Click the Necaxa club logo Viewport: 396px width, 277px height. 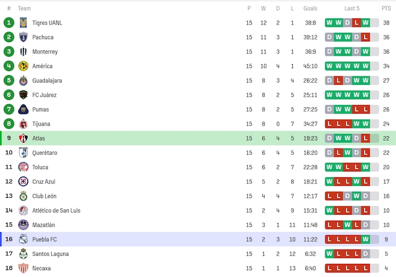click(x=24, y=268)
